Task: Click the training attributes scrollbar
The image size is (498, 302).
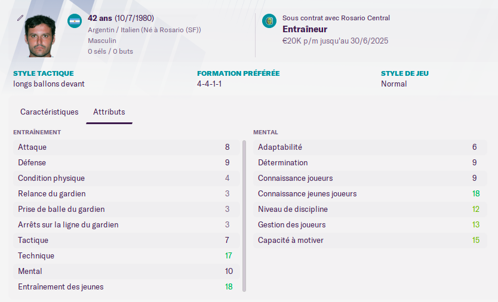Action: point(244,216)
